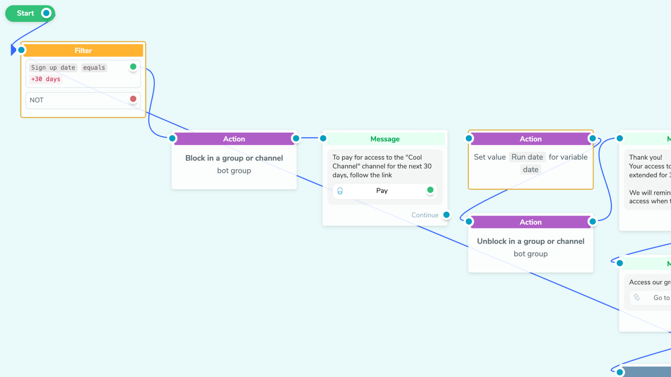671x377 pixels.
Task: Select the Set value Action block header
Action: point(531,139)
